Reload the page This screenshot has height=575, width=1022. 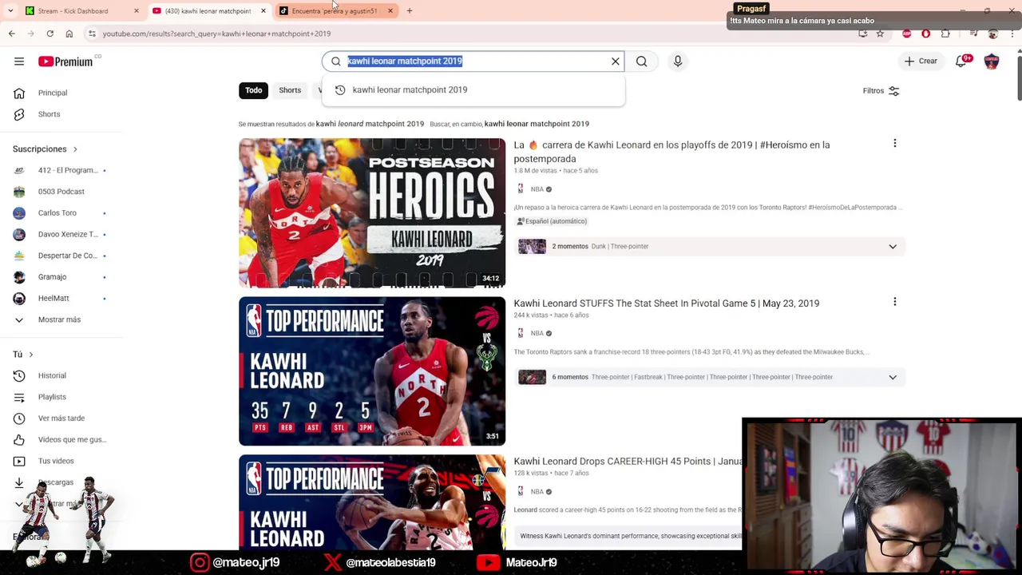pyautogui.click(x=50, y=34)
